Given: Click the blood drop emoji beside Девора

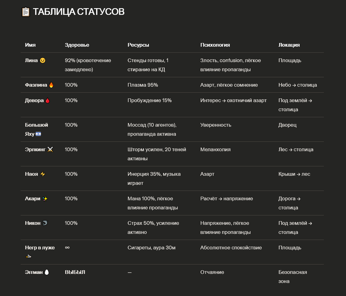Looking at the screenshot, I should 47,101.
